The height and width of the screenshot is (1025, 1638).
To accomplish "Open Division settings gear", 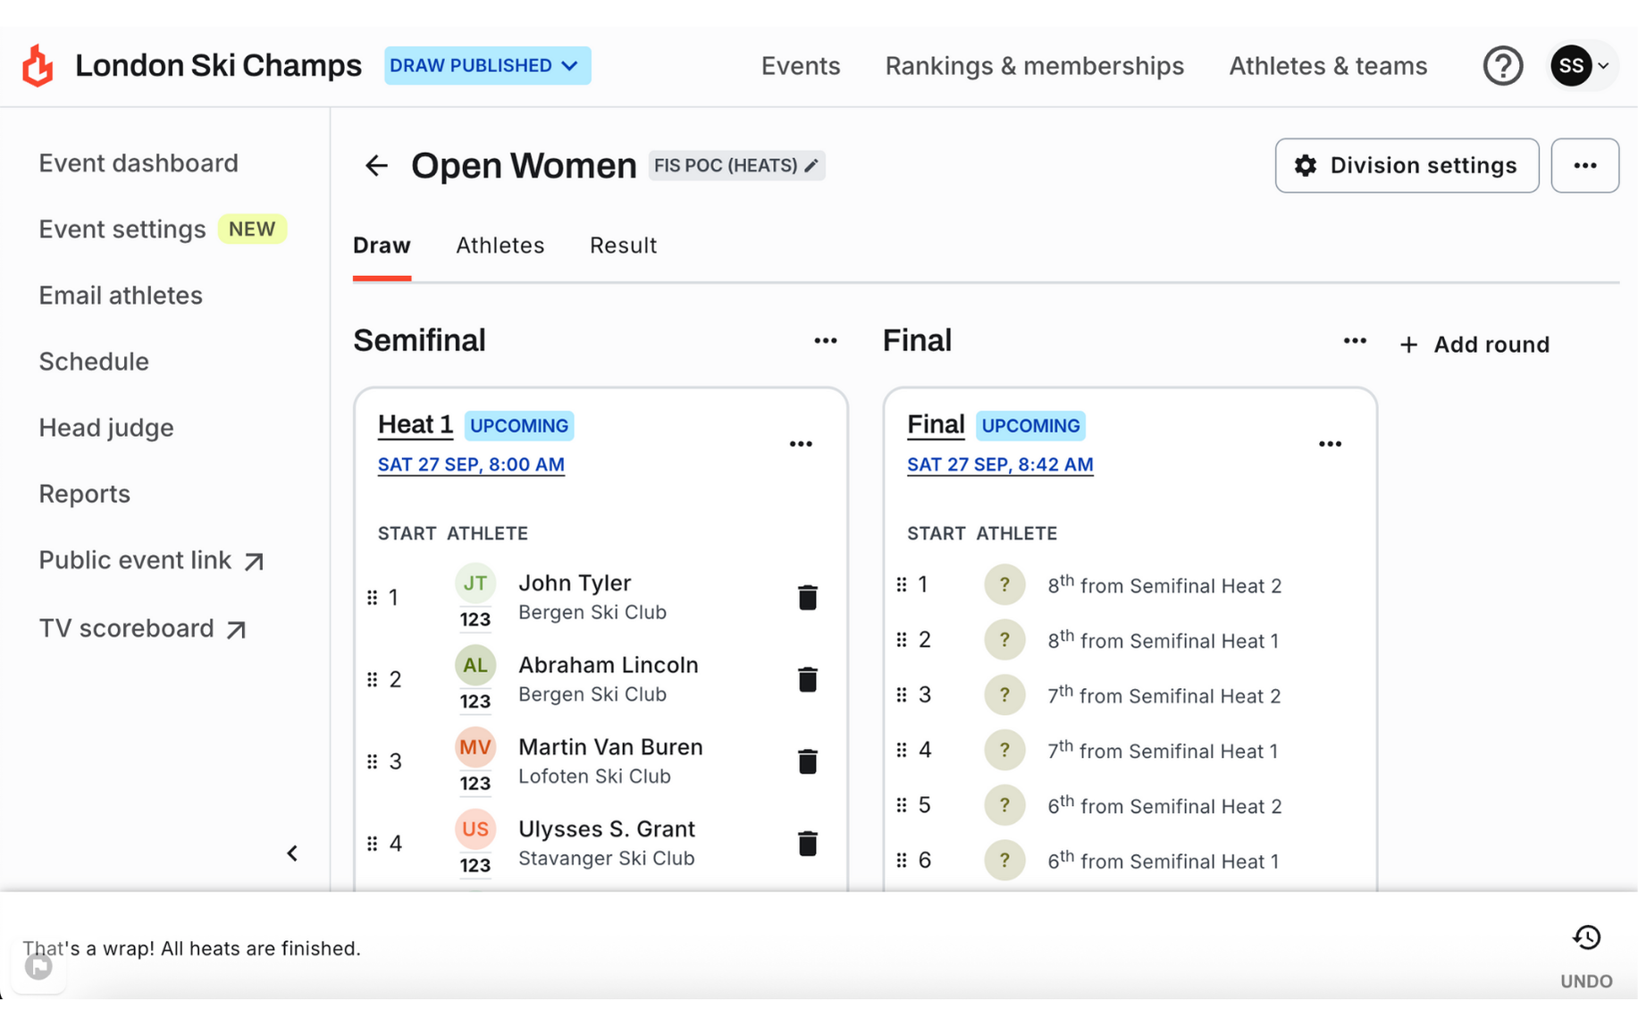I will tap(1406, 165).
